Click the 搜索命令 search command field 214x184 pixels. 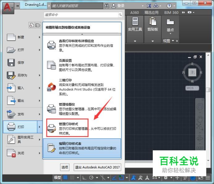pyautogui.click(x=81, y=15)
